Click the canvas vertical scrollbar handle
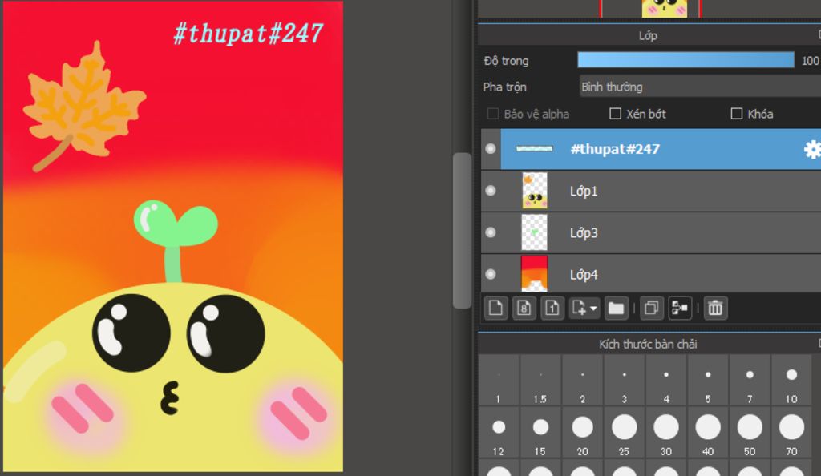The height and width of the screenshot is (476, 821). 462,231
